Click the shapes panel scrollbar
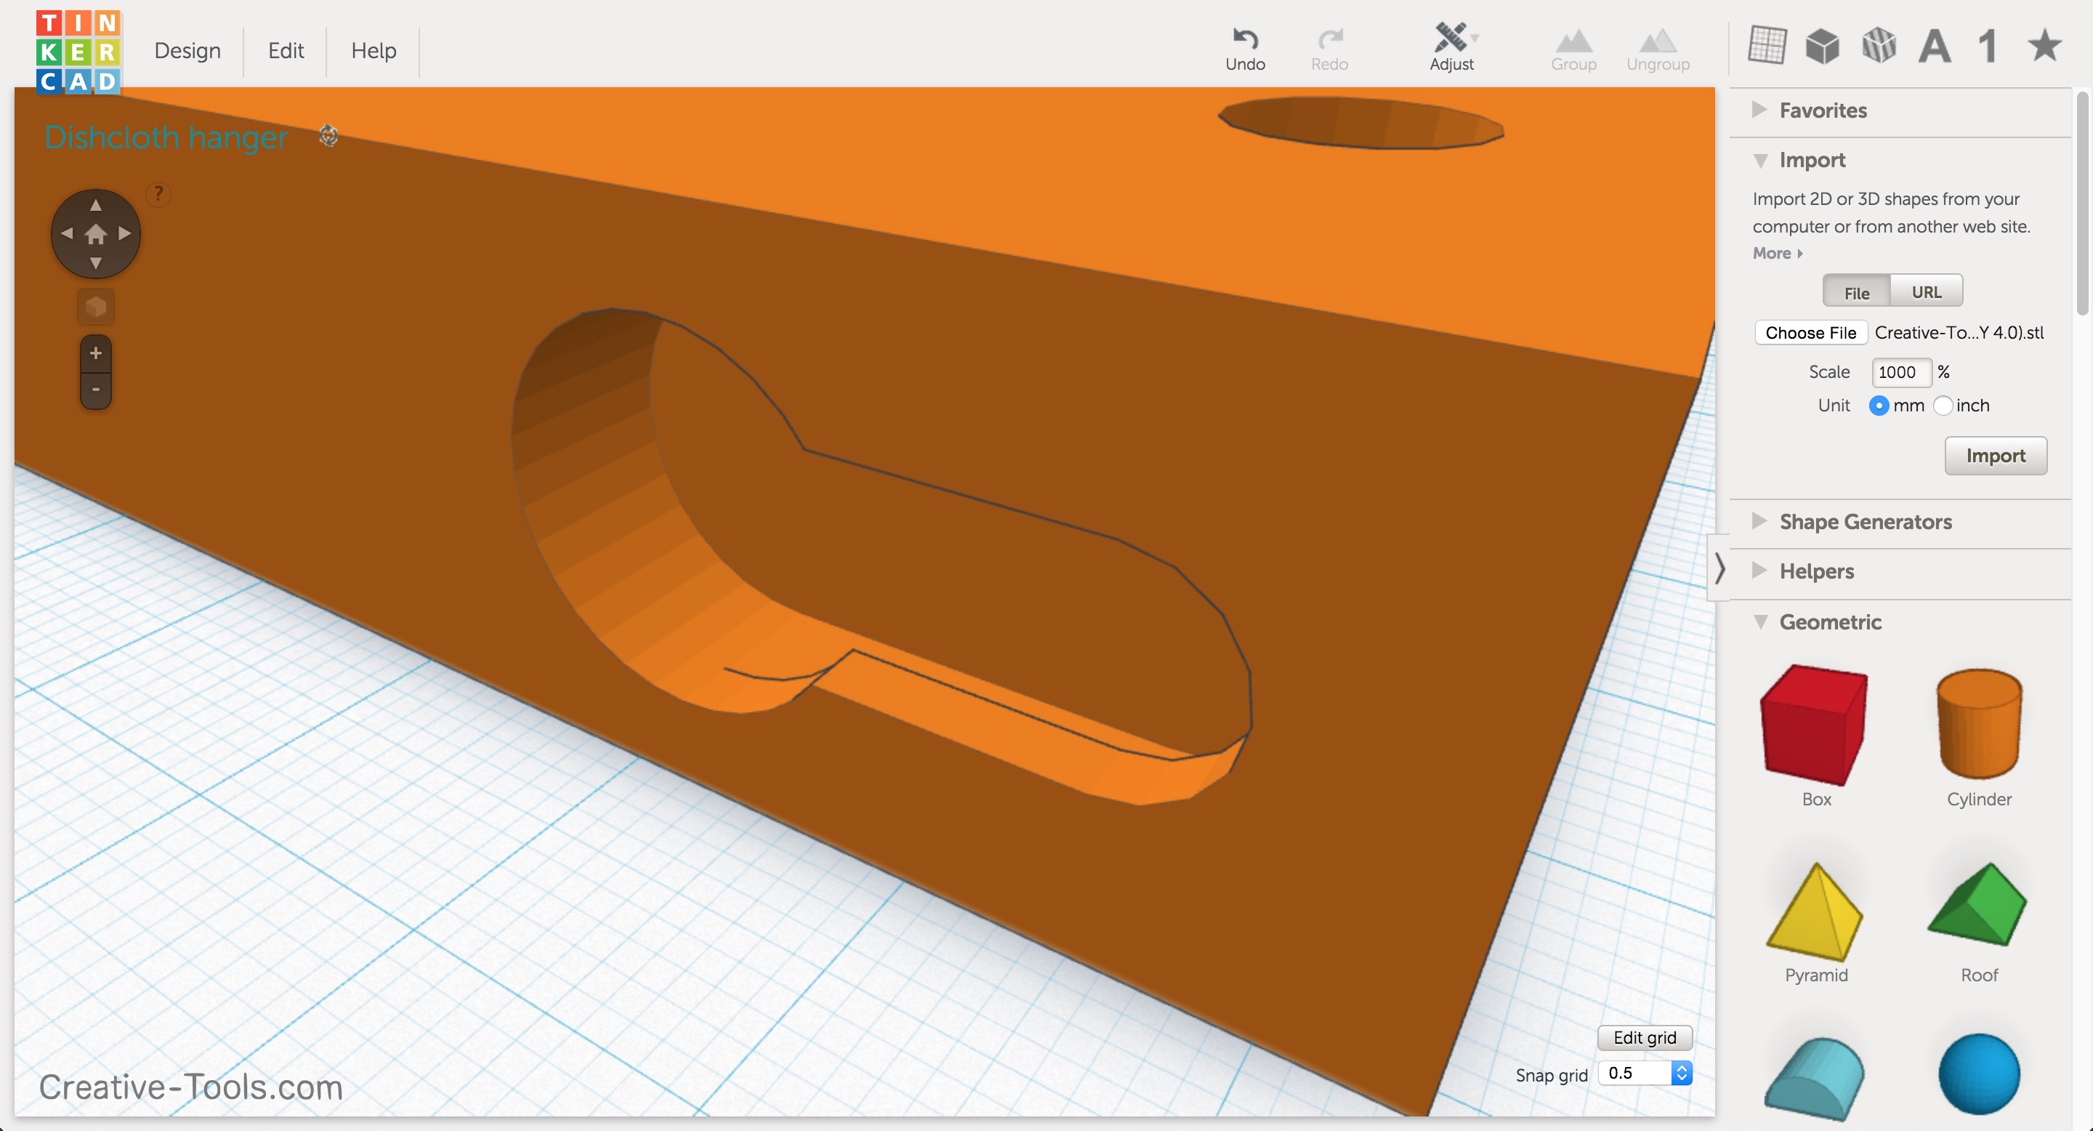This screenshot has width=2093, height=1131. [x=2081, y=203]
